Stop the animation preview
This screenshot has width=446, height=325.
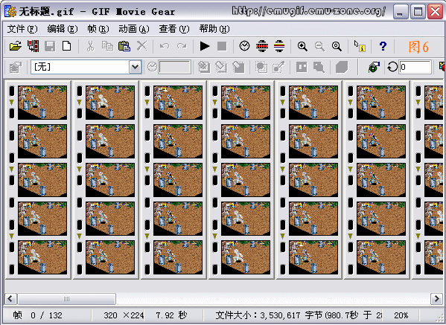click(222, 46)
